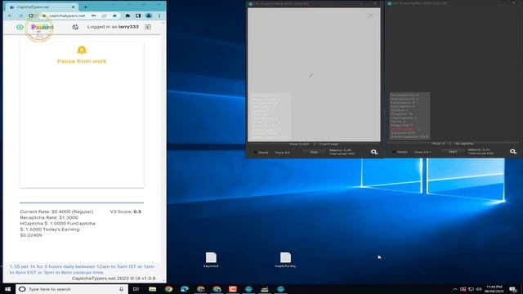This screenshot has height=294, width=523.
Task: Click the volume icon in the system tray
Action: [479, 289]
